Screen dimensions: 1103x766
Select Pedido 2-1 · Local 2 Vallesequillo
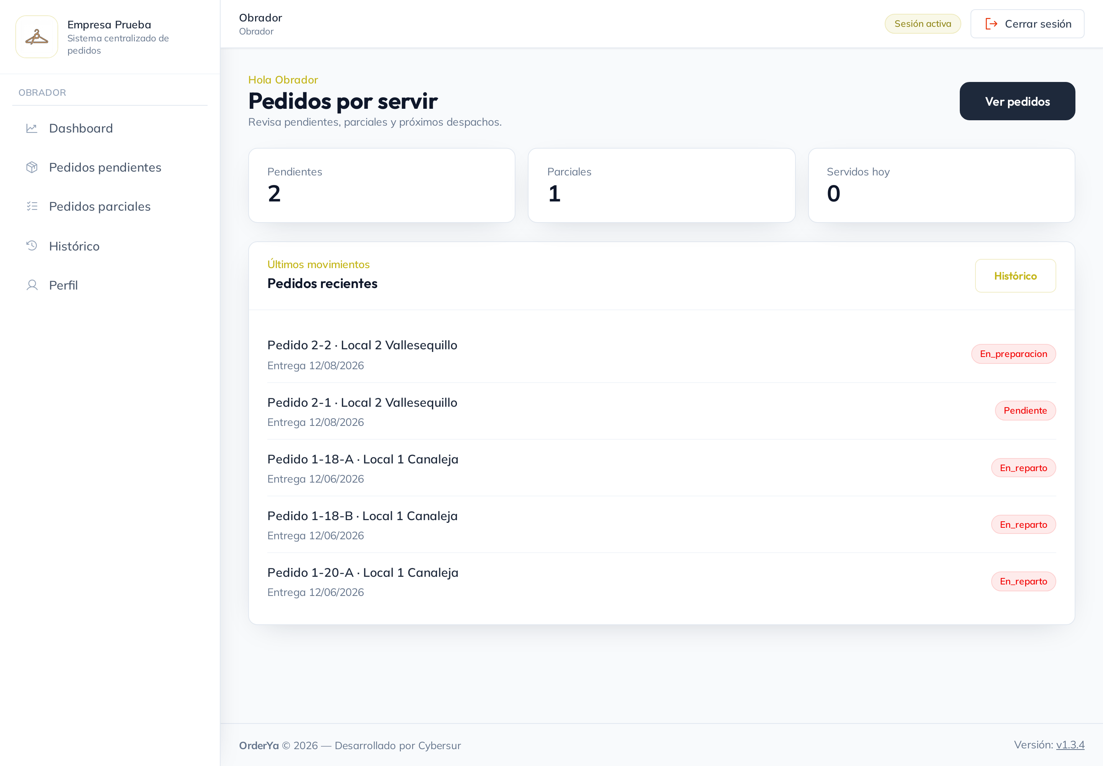pos(362,402)
